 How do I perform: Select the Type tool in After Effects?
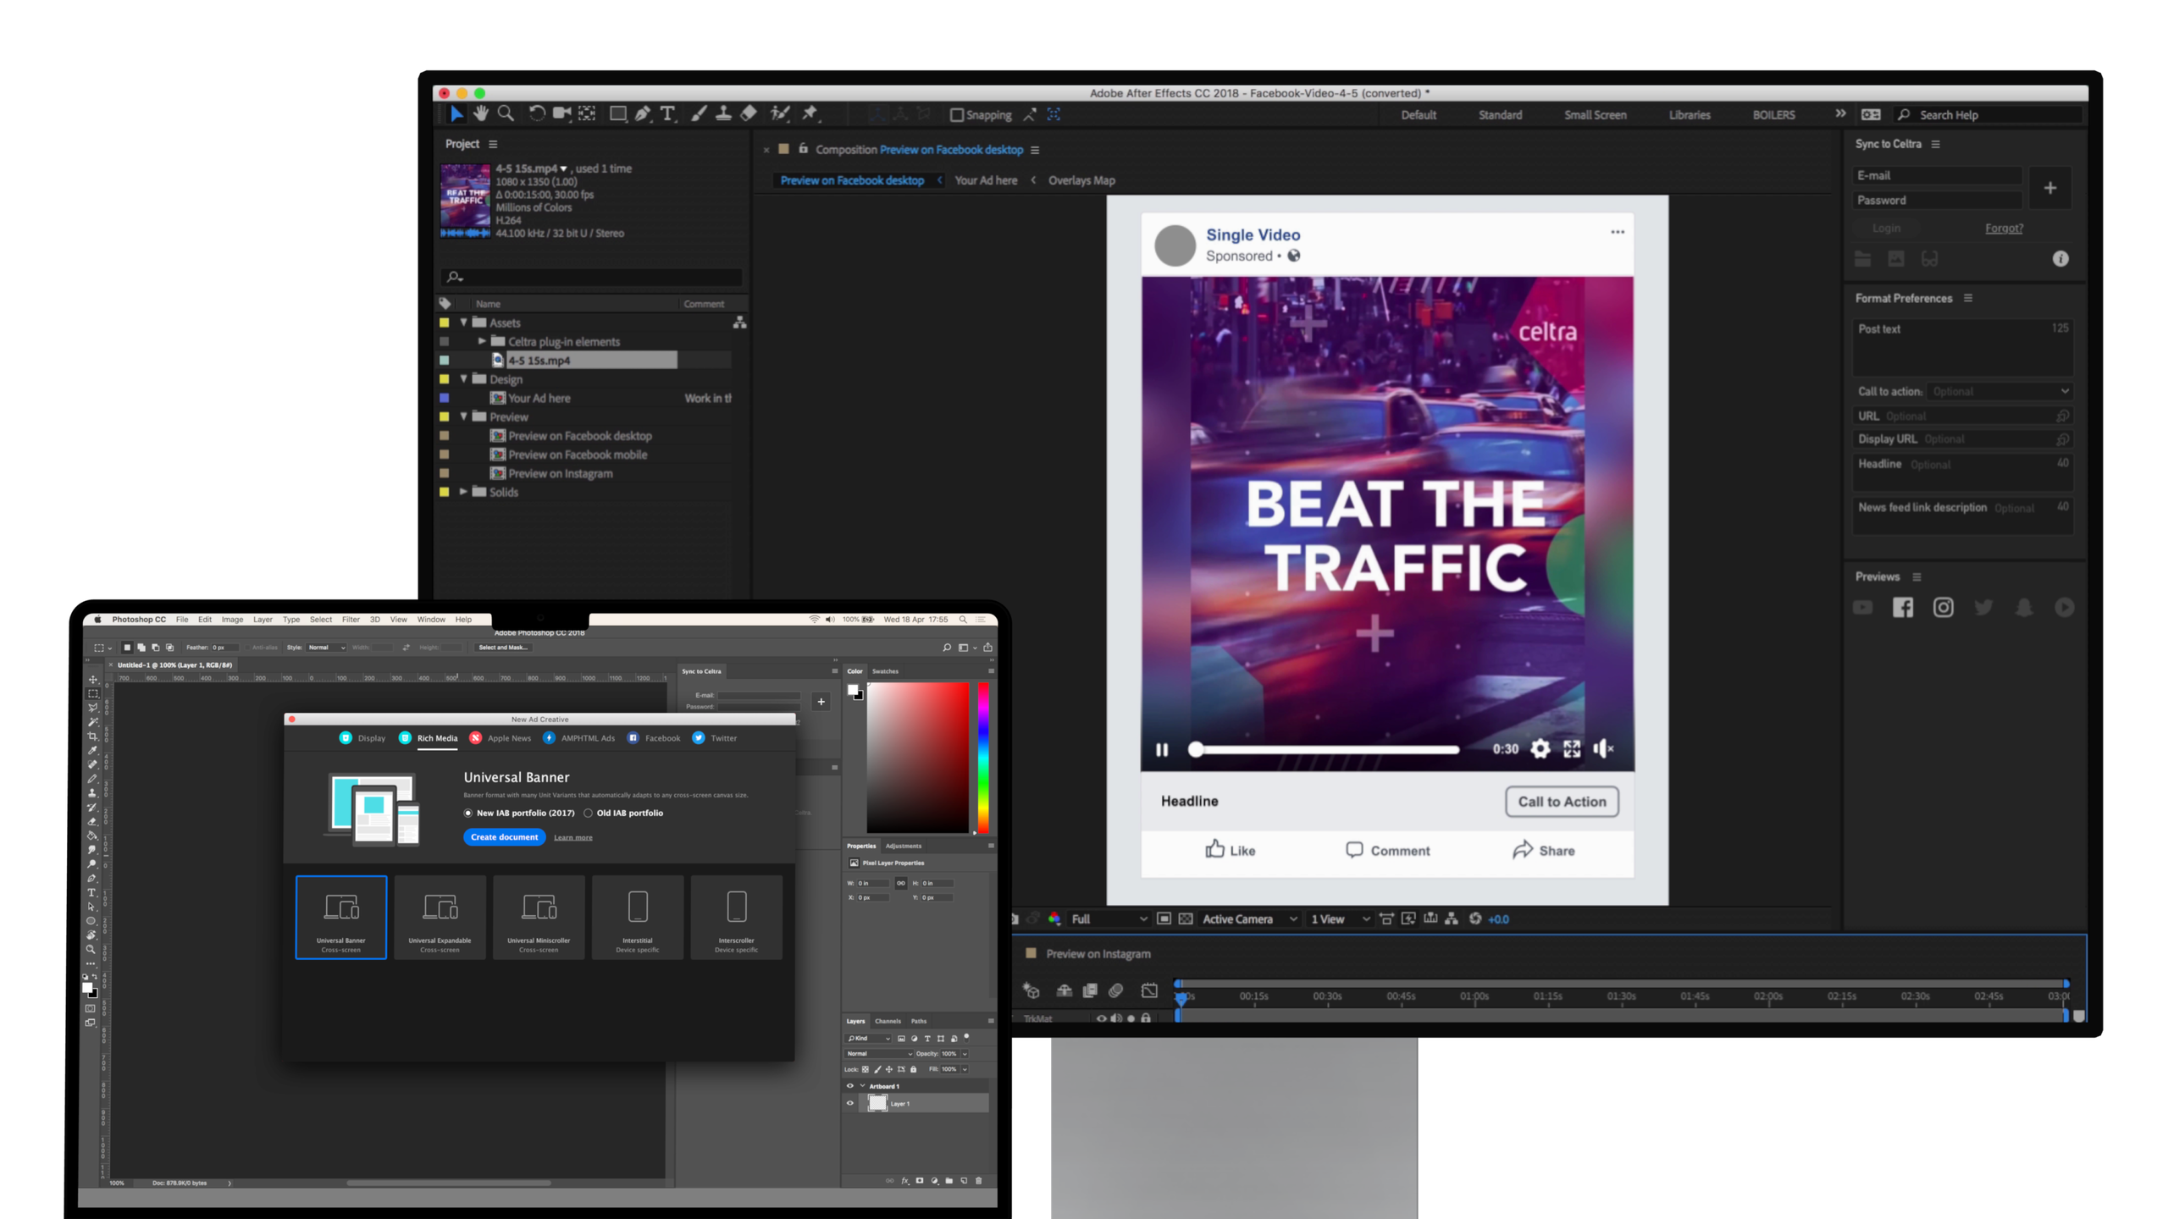pos(668,113)
